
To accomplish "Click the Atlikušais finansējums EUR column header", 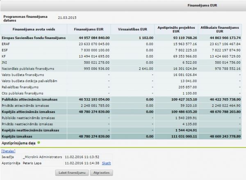I will click(x=219, y=29).
